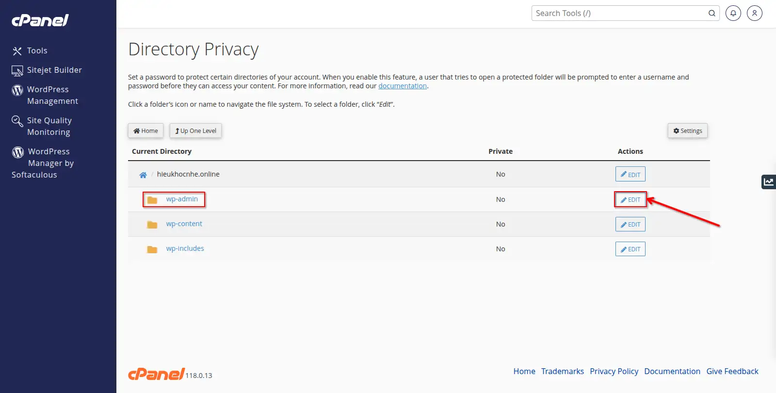Open the documentation link

click(x=403, y=86)
